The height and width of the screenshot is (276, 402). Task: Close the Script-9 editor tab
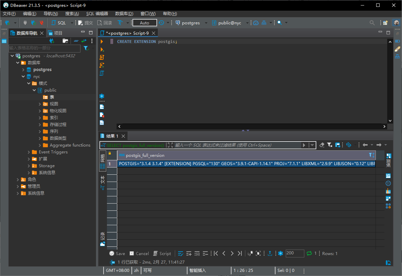click(154, 33)
